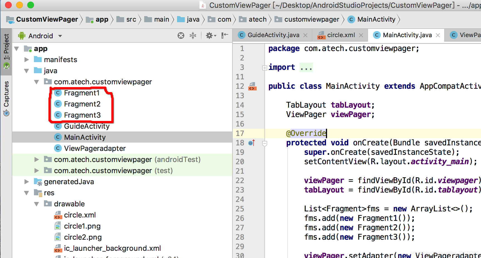481x258 pixels.
Task: Click the customviewpager breadcrumb
Action: click(307, 19)
